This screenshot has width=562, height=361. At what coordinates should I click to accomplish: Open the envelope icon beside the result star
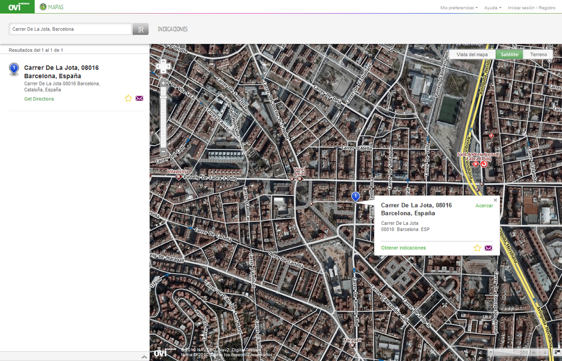pyautogui.click(x=139, y=98)
